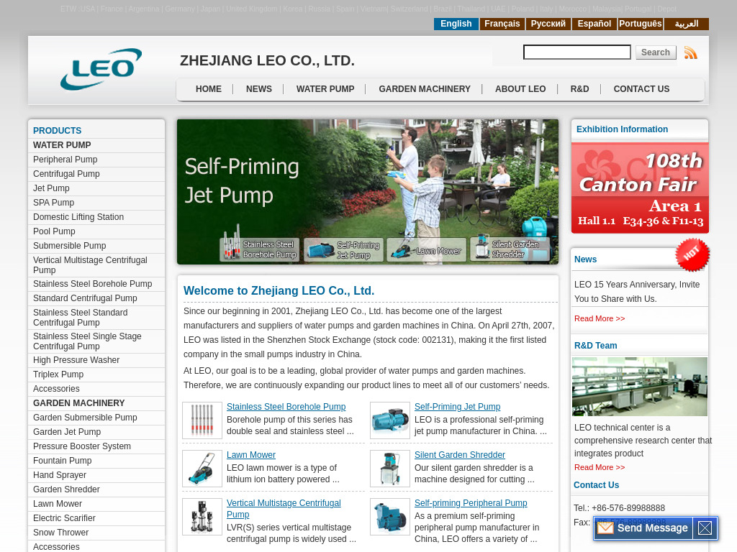Switch language to Español
737x552 pixels.
pyautogui.click(x=594, y=24)
